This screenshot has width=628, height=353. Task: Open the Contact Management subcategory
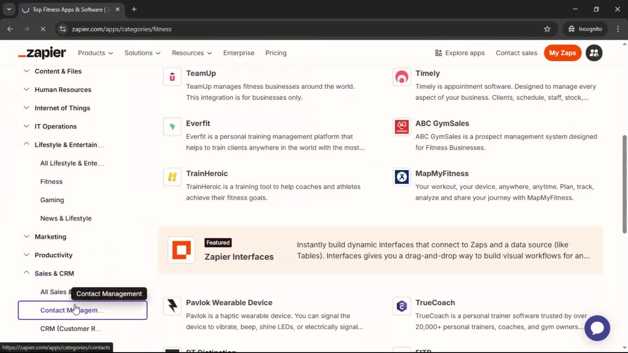pyautogui.click(x=82, y=310)
